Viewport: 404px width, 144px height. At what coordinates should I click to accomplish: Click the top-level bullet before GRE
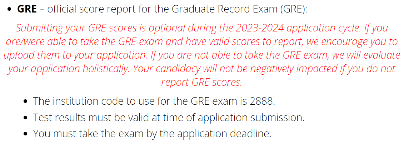pos(10,10)
